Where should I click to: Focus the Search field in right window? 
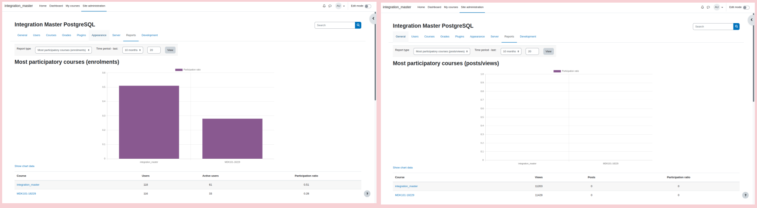point(713,27)
